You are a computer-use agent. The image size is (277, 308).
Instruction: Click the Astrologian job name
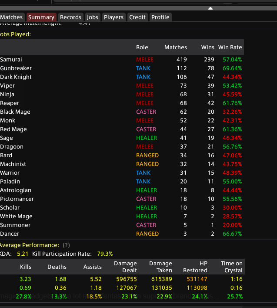point(16,190)
